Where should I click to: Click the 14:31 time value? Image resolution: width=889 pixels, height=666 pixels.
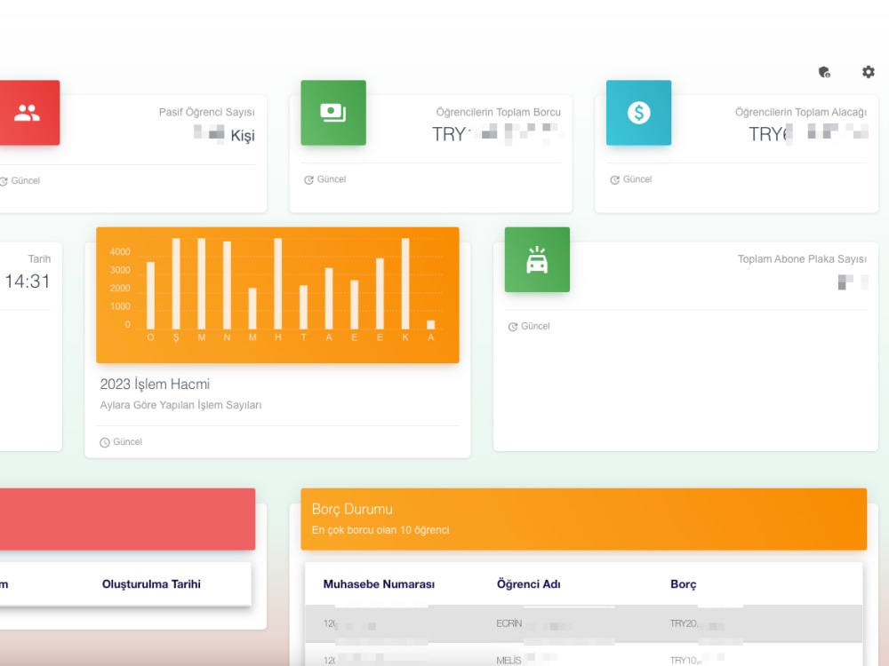point(28,281)
